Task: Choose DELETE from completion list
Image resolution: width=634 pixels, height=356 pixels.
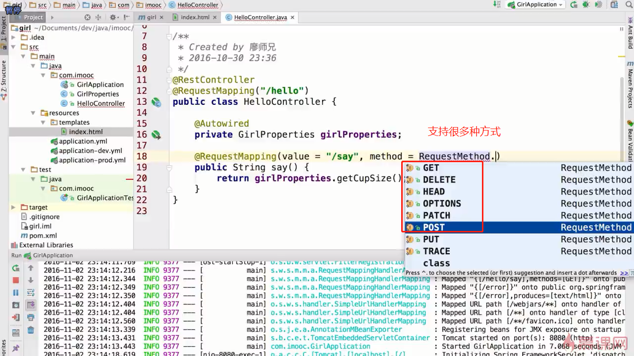Action: [519, 180]
